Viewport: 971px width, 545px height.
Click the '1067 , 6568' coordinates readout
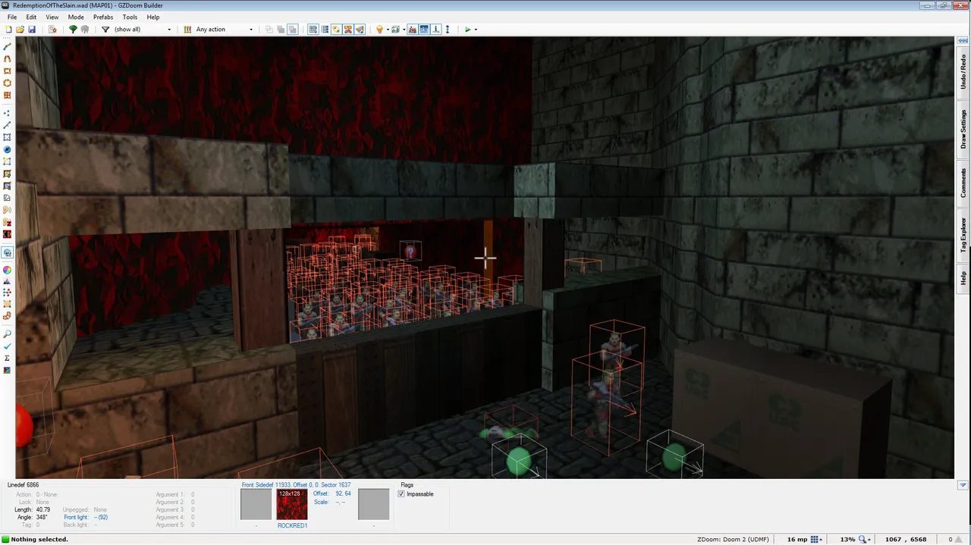(x=907, y=539)
